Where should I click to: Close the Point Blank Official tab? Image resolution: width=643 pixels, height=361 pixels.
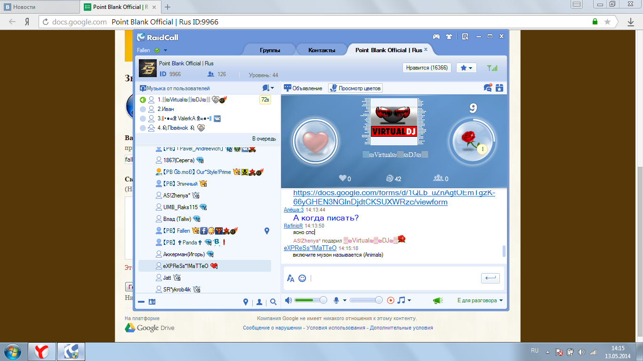(426, 49)
